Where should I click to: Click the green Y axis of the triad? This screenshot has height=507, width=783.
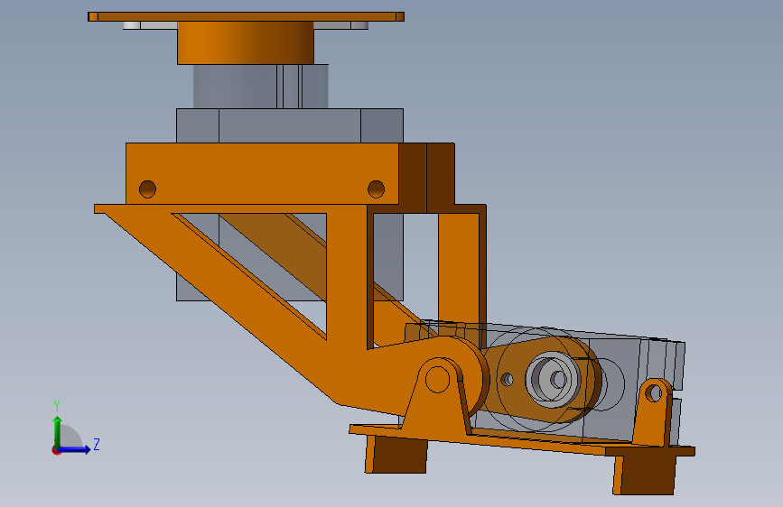[x=58, y=432]
